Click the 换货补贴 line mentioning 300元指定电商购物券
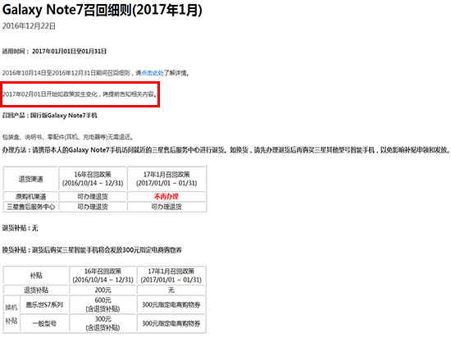The height and width of the screenshot is (338, 451). pos(92,250)
